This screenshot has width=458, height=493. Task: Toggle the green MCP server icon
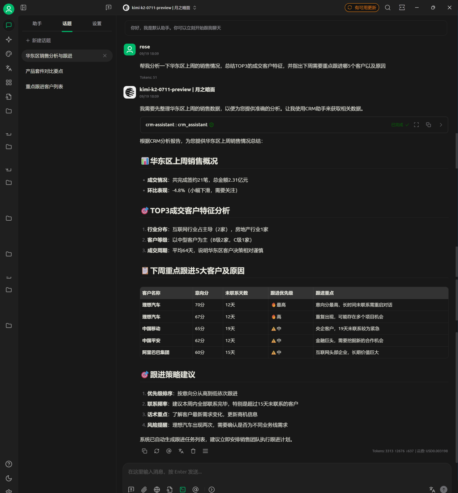pyautogui.click(x=183, y=489)
